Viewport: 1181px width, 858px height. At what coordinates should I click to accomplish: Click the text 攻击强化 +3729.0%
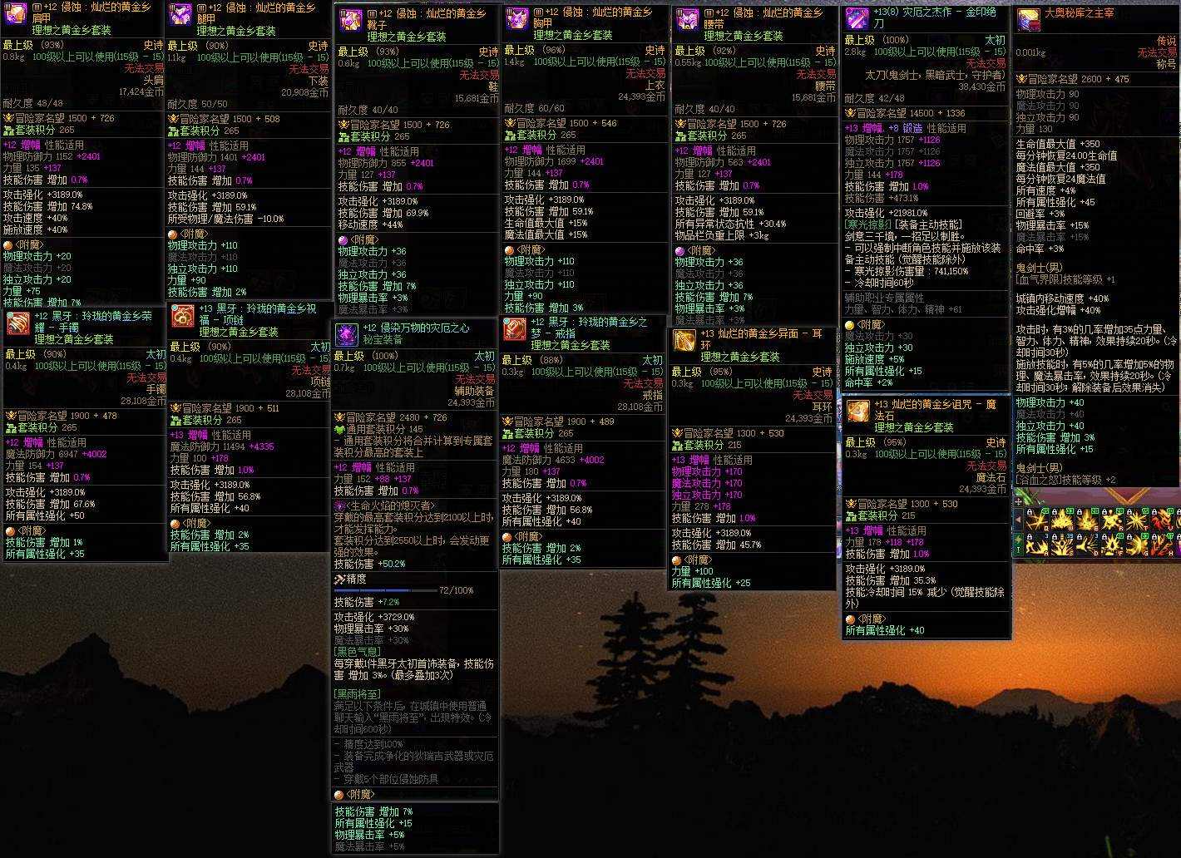pos(374,618)
